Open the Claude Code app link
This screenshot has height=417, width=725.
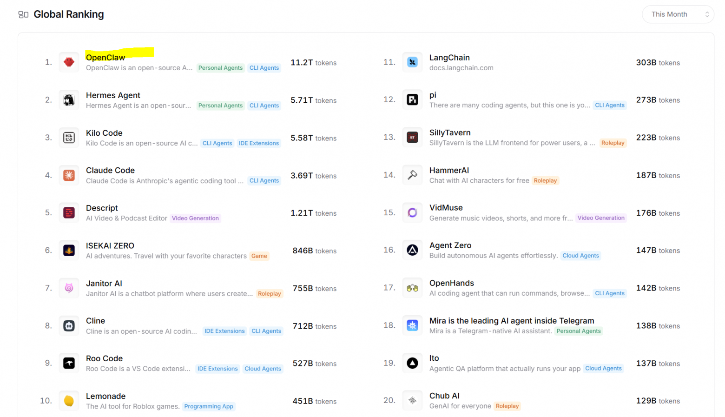(x=110, y=170)
